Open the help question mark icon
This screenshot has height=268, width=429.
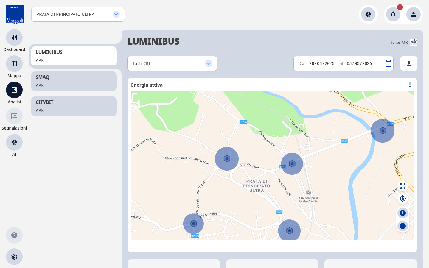14,235
